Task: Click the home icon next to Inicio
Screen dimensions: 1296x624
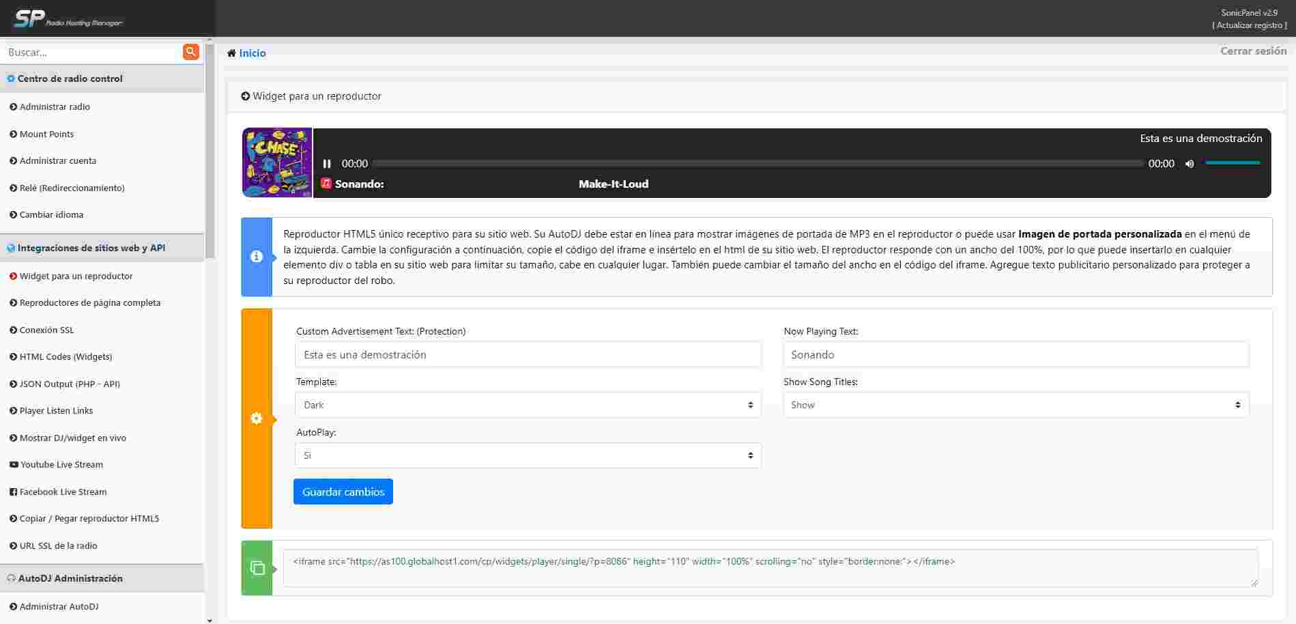Action: pyautogui.click(x=233, y=53)
